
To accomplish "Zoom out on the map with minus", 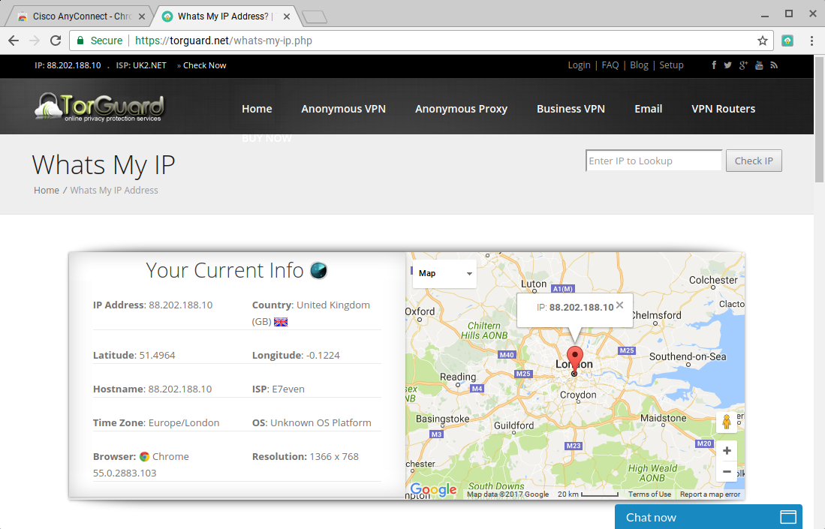I will [x=727, y=472].
